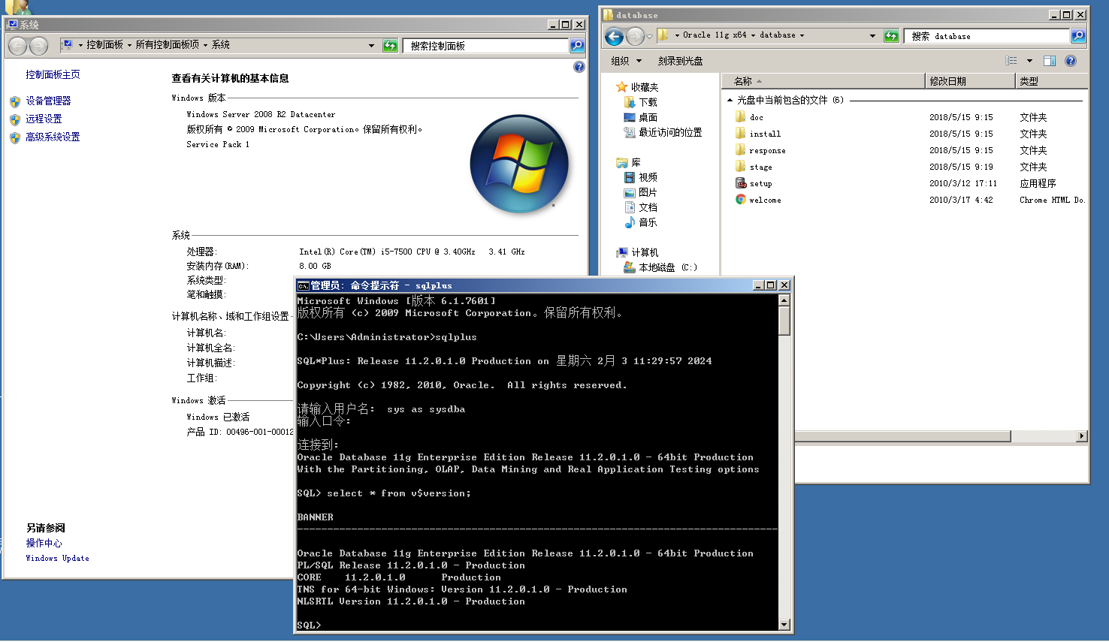The height and width of the screenshot is (642, 1109).
Task: Open 高级系统设置 link
Action: point(53,137)
